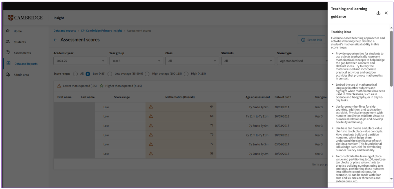
Task: Click the Data and reports breadcrumb link
Action: click(65, 31)
